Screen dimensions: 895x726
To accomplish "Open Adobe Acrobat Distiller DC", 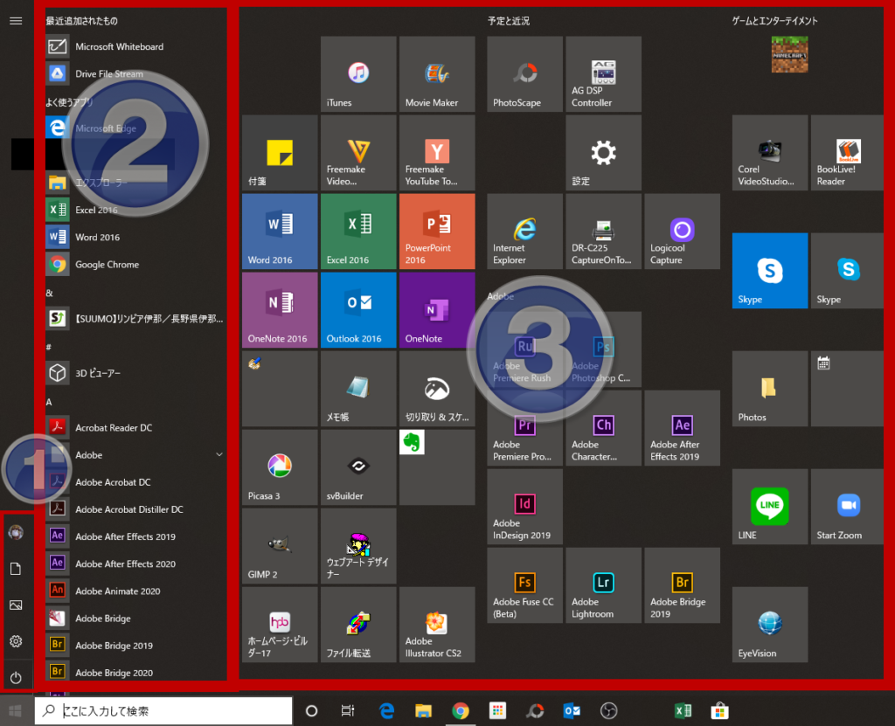I will [135, 509].
